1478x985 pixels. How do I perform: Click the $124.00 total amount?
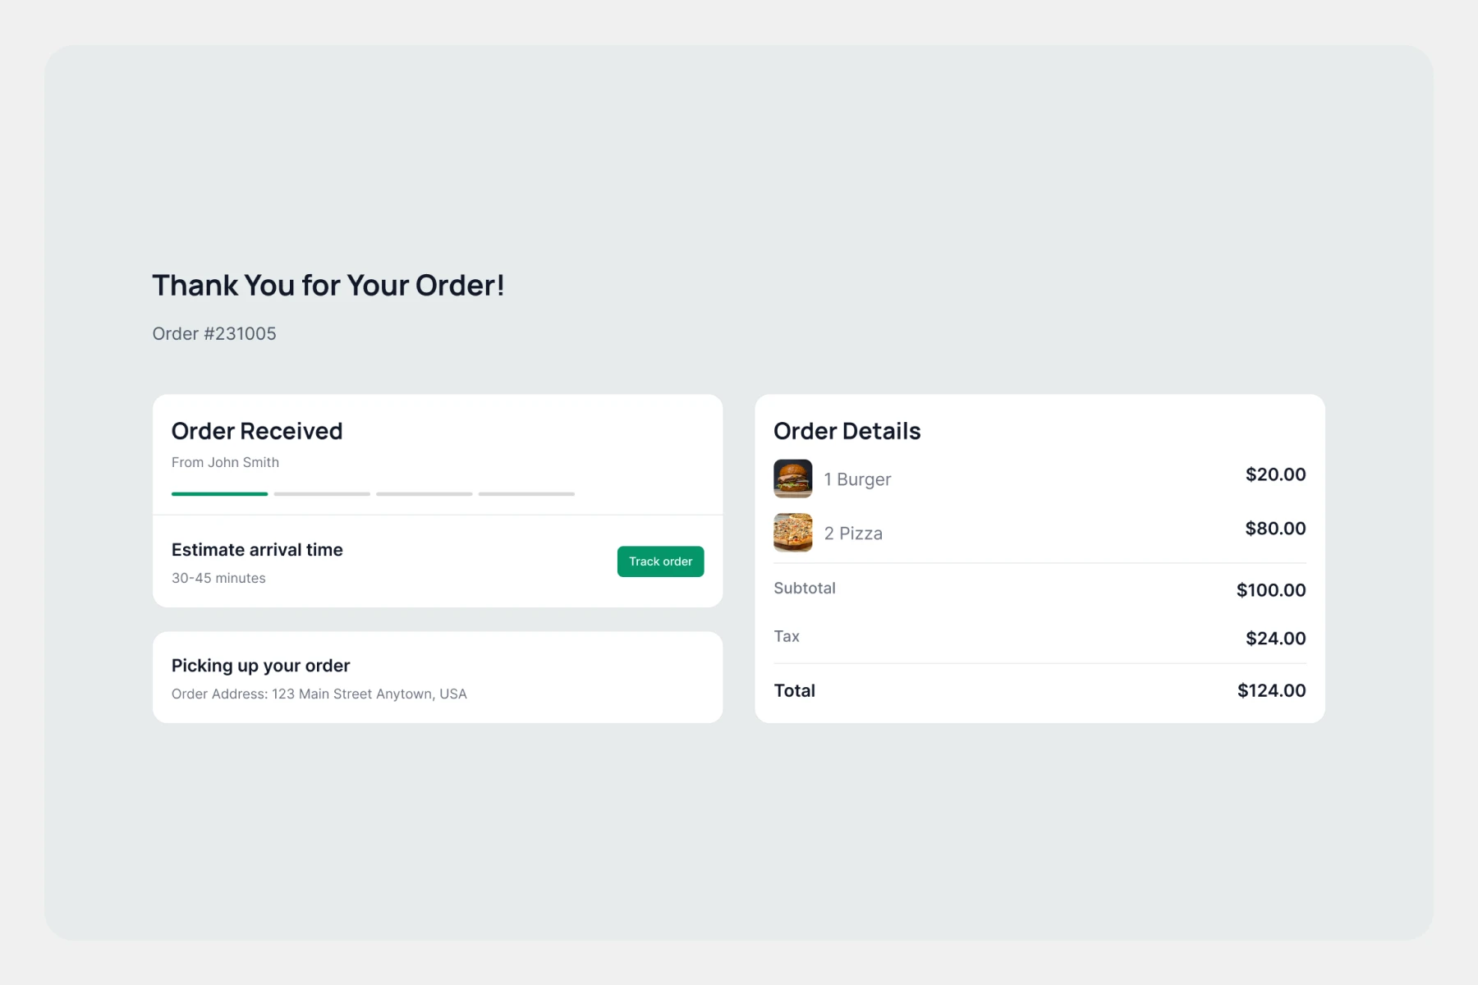(1271, 691)
